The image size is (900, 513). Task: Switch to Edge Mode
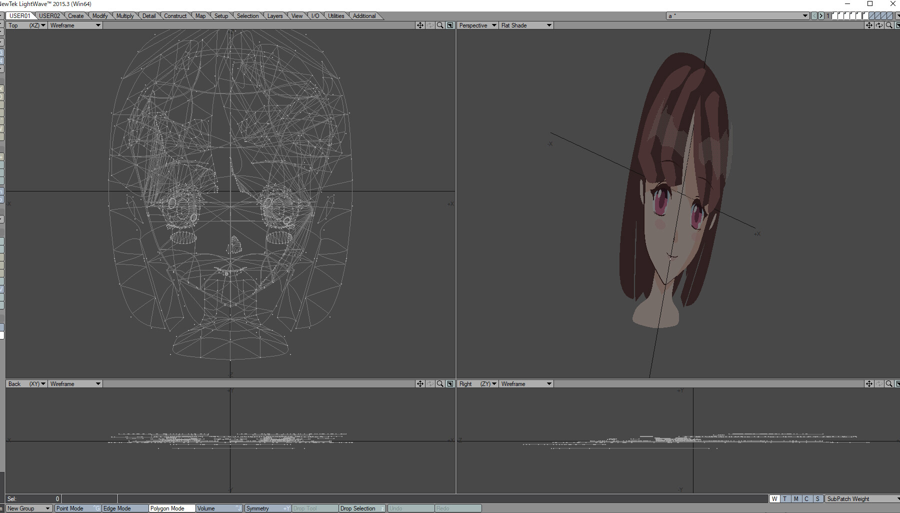pos(124,508)
